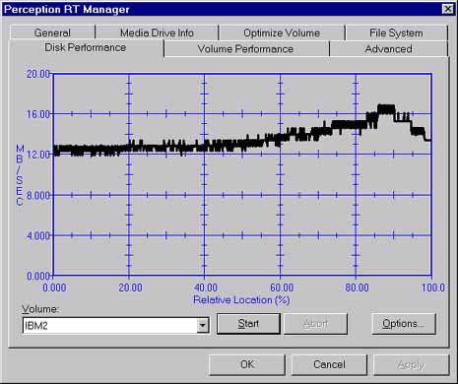Viewport: 458px width, 384px height.
Task: Start the disk performance test
Action: point(248,324)
